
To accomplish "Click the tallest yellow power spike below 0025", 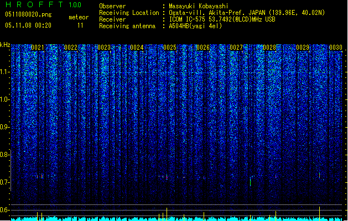I will [167, 214].
